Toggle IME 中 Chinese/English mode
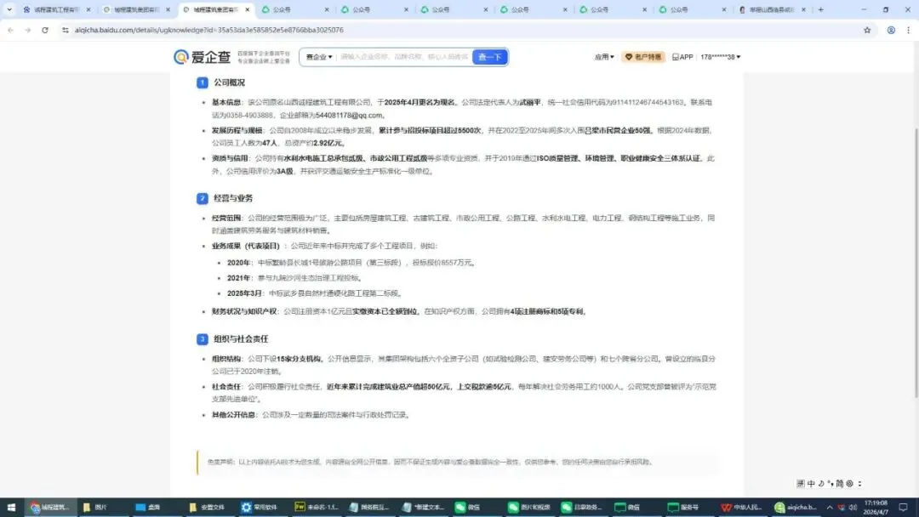 (811, 484)
